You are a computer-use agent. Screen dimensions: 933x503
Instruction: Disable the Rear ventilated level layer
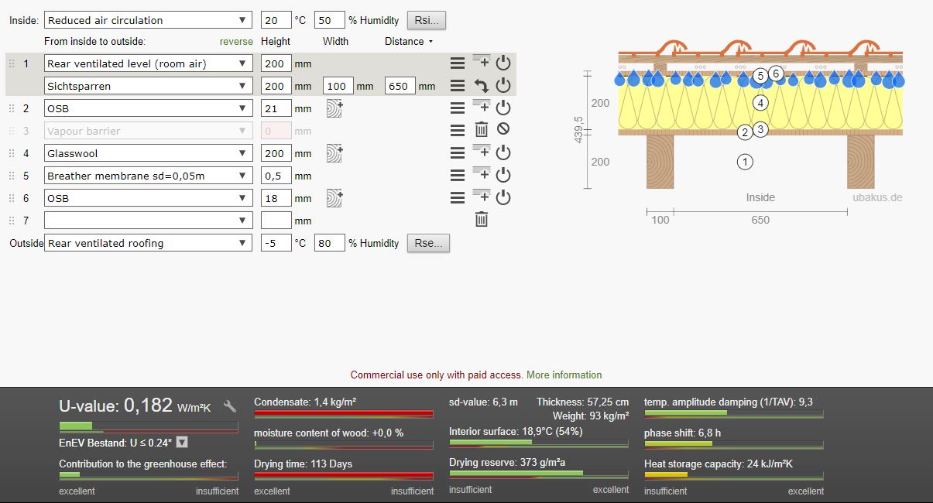[503, 63]
